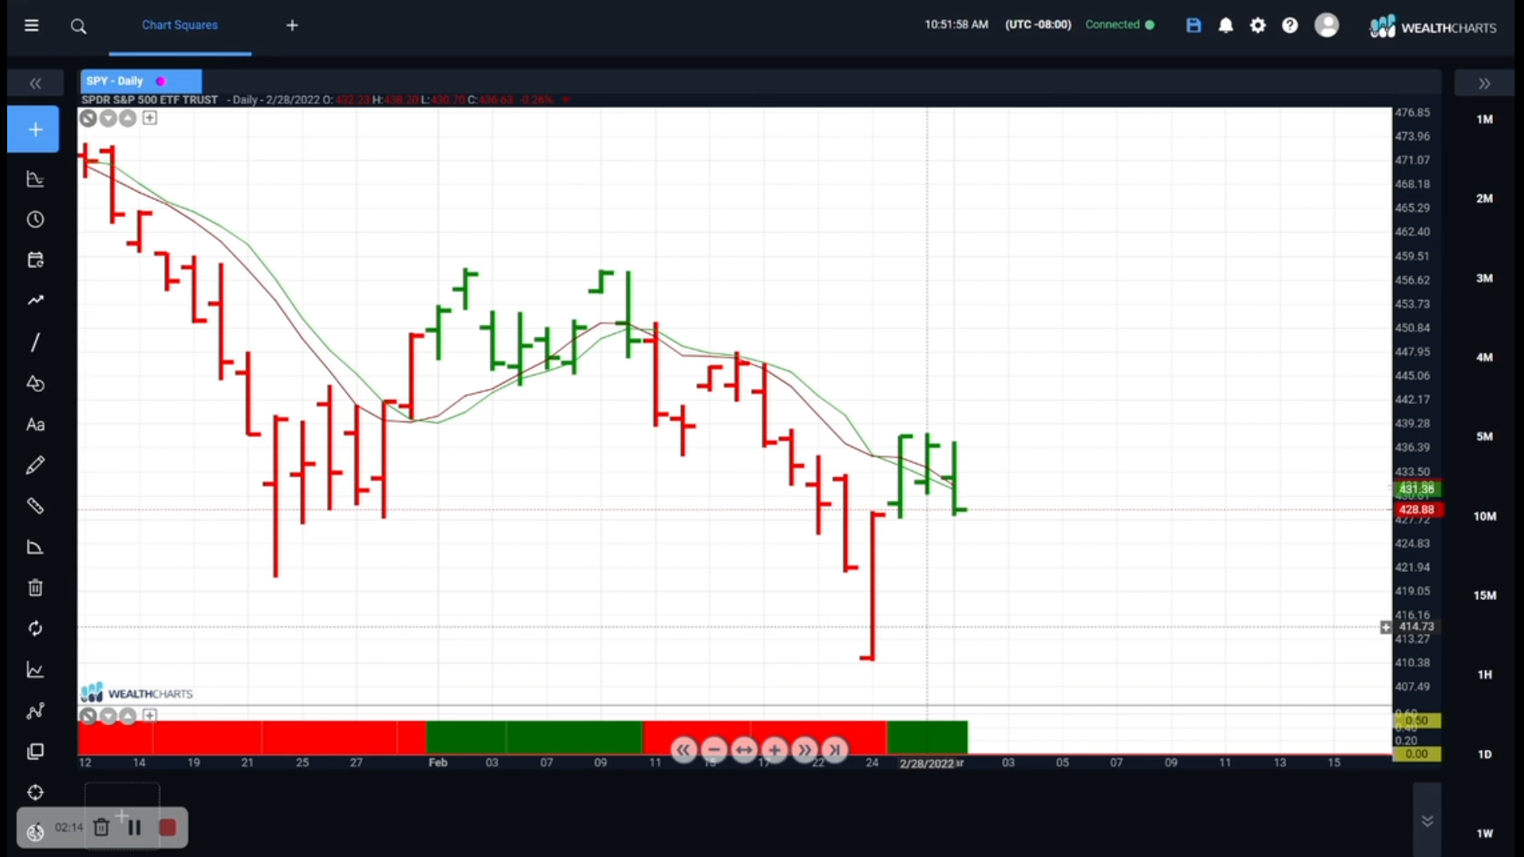Save the workspace with the floppy icon
The image size is (1524, 857).
(1193, 25)
